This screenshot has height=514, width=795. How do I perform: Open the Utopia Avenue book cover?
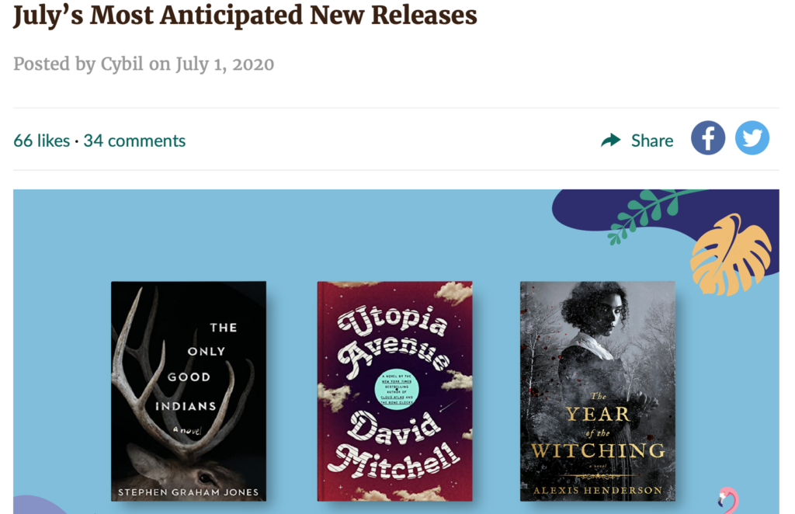[394, 391]
